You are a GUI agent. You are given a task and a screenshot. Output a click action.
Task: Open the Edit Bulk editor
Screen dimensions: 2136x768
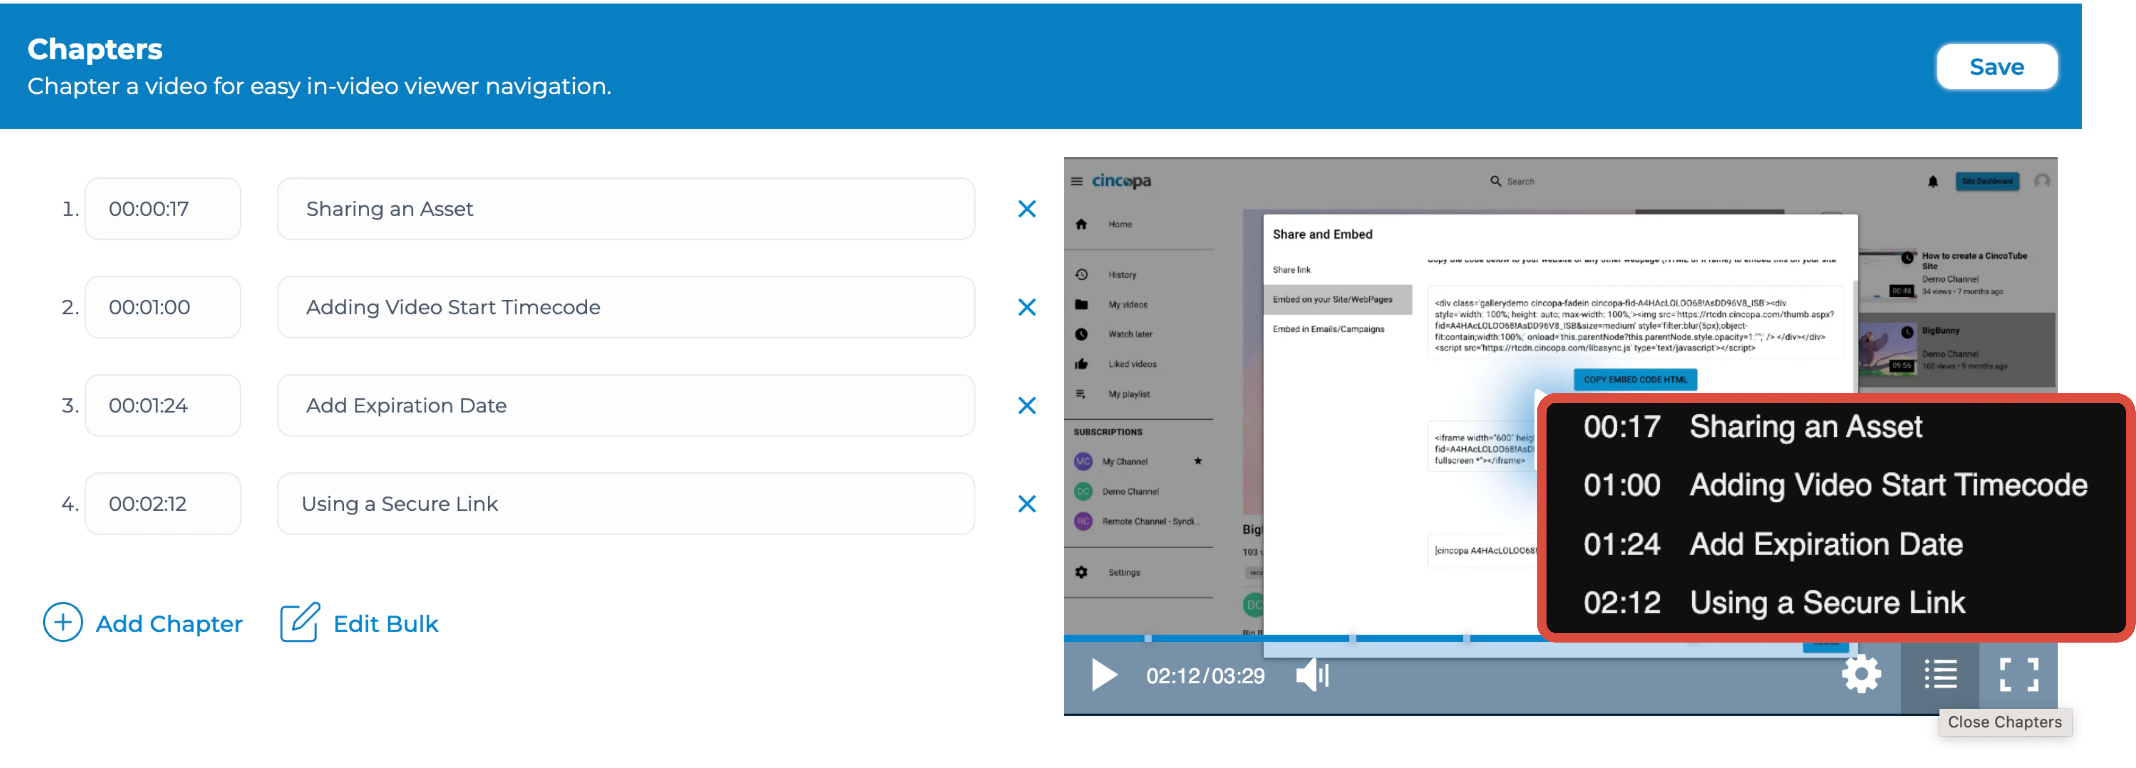point(359,623)
